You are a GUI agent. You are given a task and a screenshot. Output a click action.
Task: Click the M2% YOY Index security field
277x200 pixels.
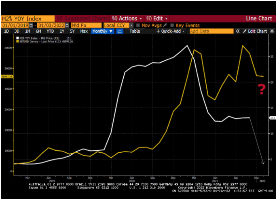[28, 19]
